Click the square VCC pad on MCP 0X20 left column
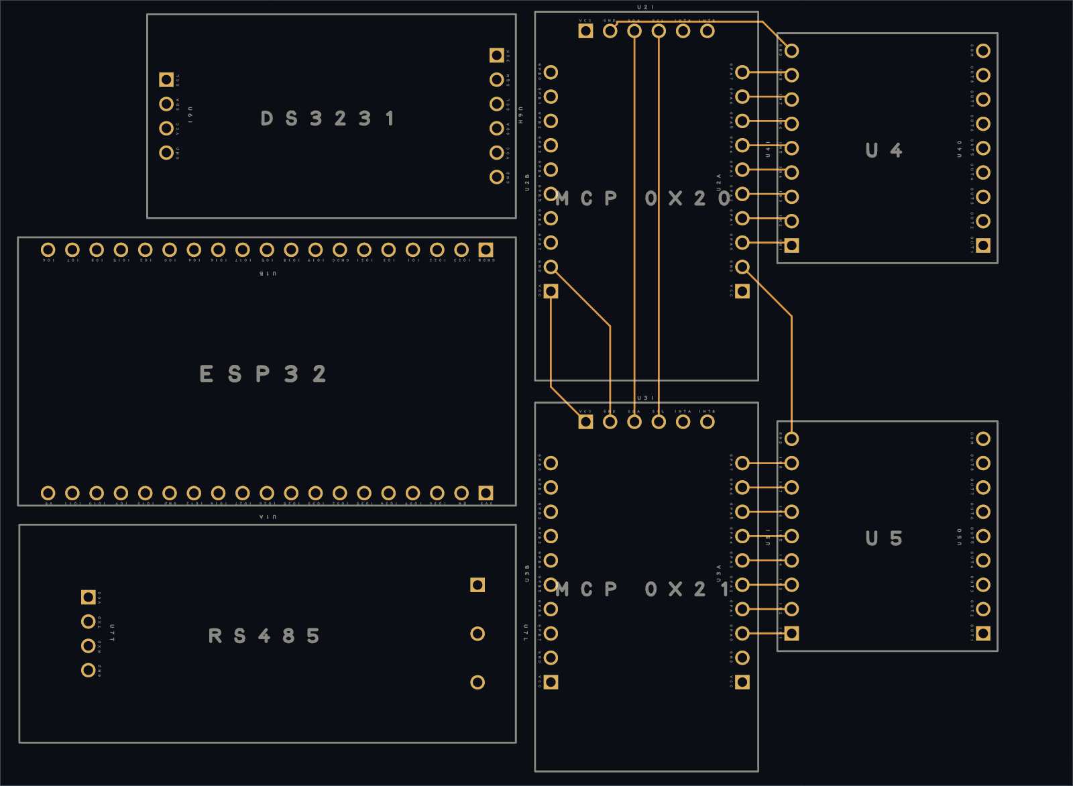 (x=551, y=291)
